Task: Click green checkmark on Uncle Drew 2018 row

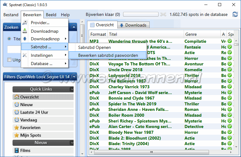Action: [x=230, y=70]
